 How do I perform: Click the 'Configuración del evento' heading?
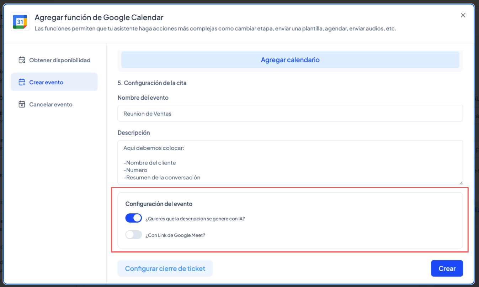tap(159, 204)
